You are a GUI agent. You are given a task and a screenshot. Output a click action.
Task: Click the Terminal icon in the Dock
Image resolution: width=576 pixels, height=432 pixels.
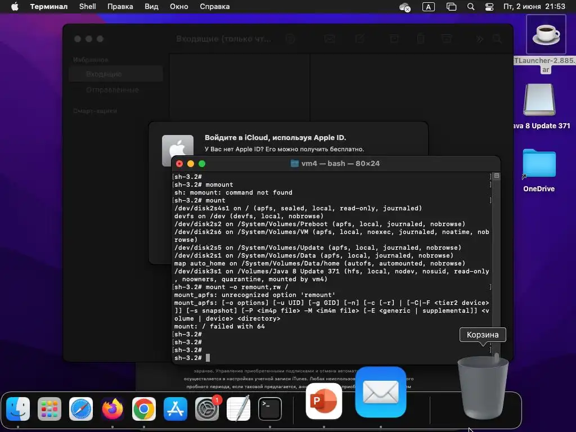click(x=270, y=409)
